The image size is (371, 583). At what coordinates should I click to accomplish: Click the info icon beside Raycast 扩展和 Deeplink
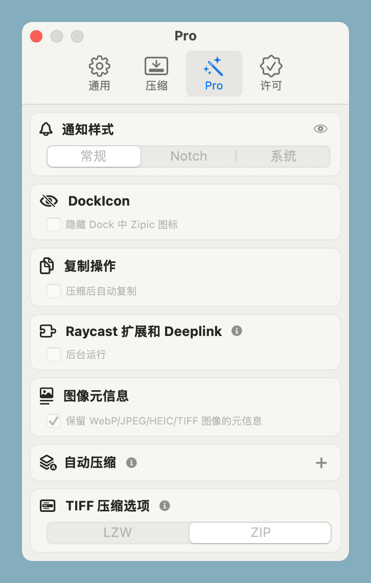point(237,330)
